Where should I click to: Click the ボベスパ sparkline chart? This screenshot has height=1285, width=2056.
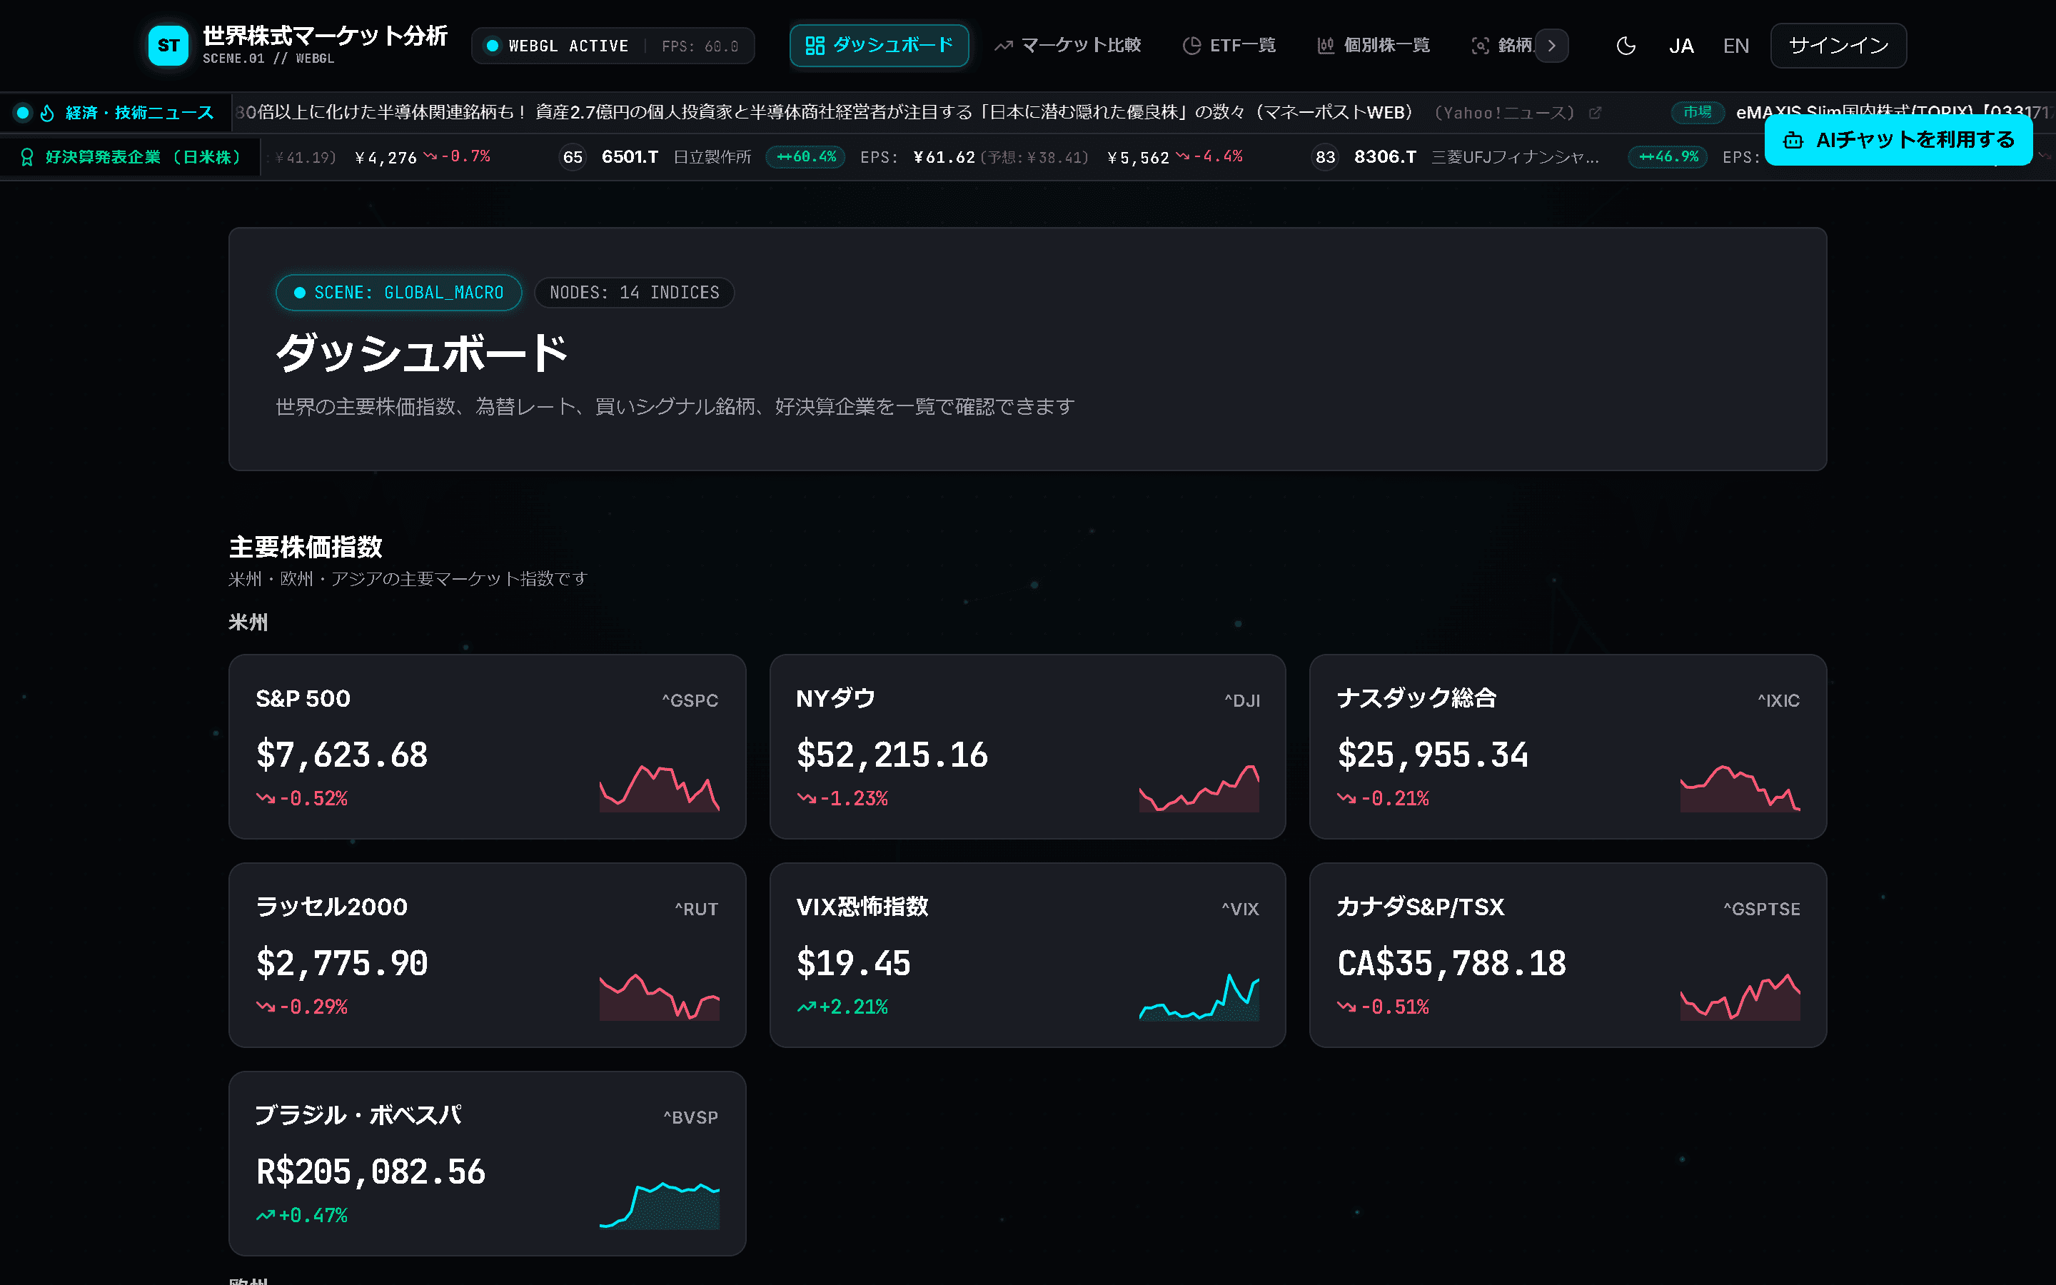(x=660, y=1204)
